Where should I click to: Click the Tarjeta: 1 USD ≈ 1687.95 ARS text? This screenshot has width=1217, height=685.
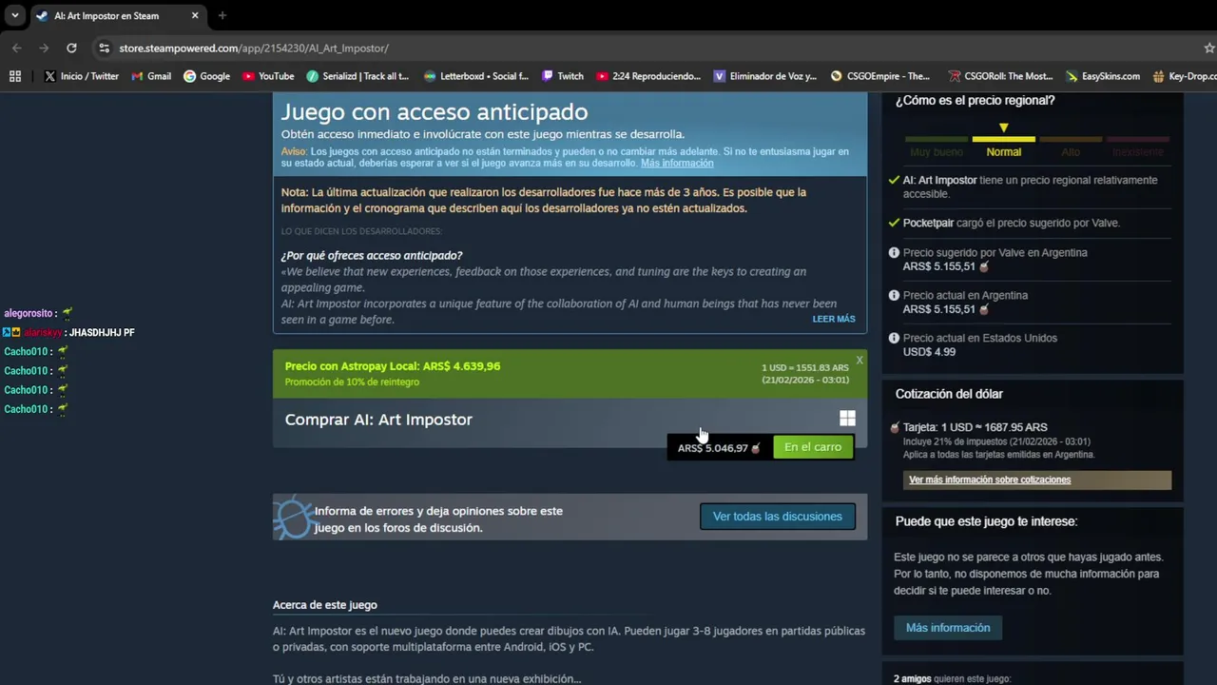[976, 427]
